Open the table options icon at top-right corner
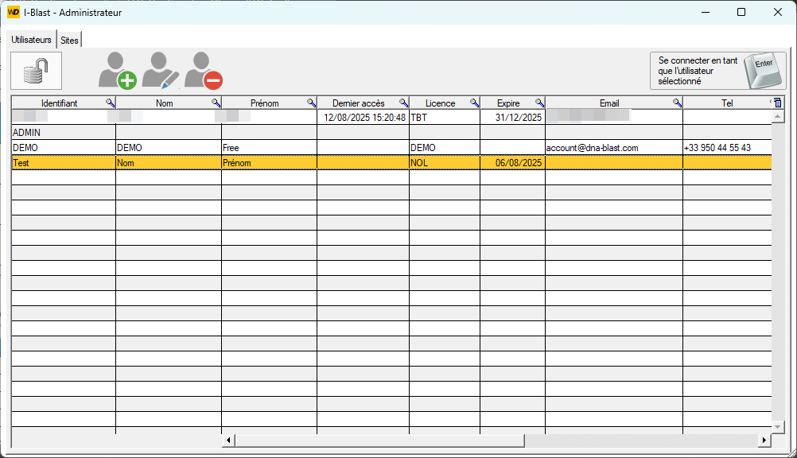Image resolution: width=797 pixels, height=458 pixels. (x=778, y=103)
